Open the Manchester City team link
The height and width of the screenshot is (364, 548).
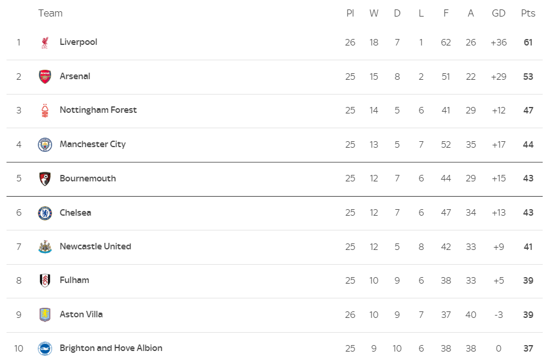(92, 144)
